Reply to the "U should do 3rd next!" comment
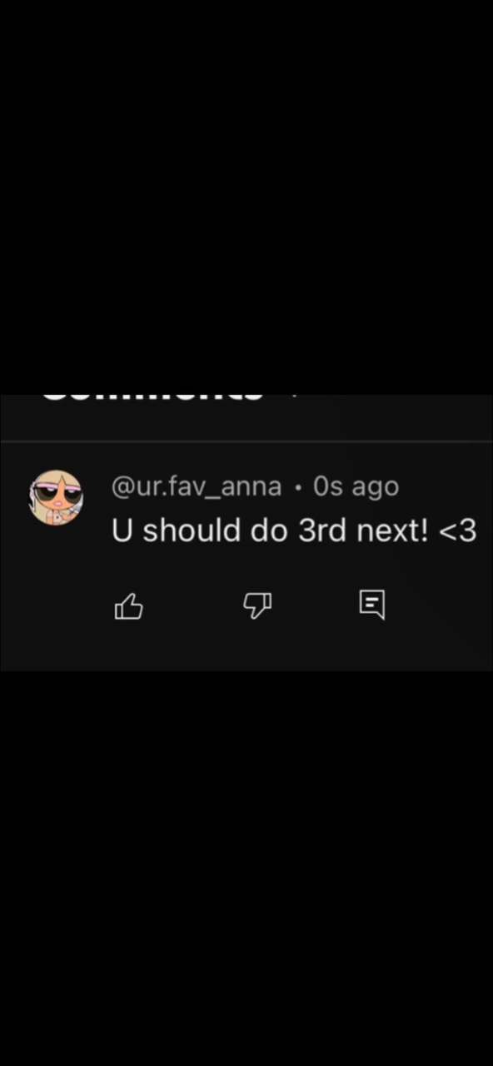Image resolution: width=493 pixels, height=1066 pixels. click(371, 605)
